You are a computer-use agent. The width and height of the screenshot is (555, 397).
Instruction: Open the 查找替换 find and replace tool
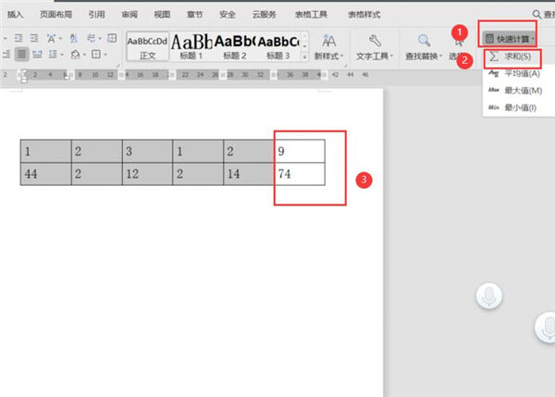click(x=424, y=47)
